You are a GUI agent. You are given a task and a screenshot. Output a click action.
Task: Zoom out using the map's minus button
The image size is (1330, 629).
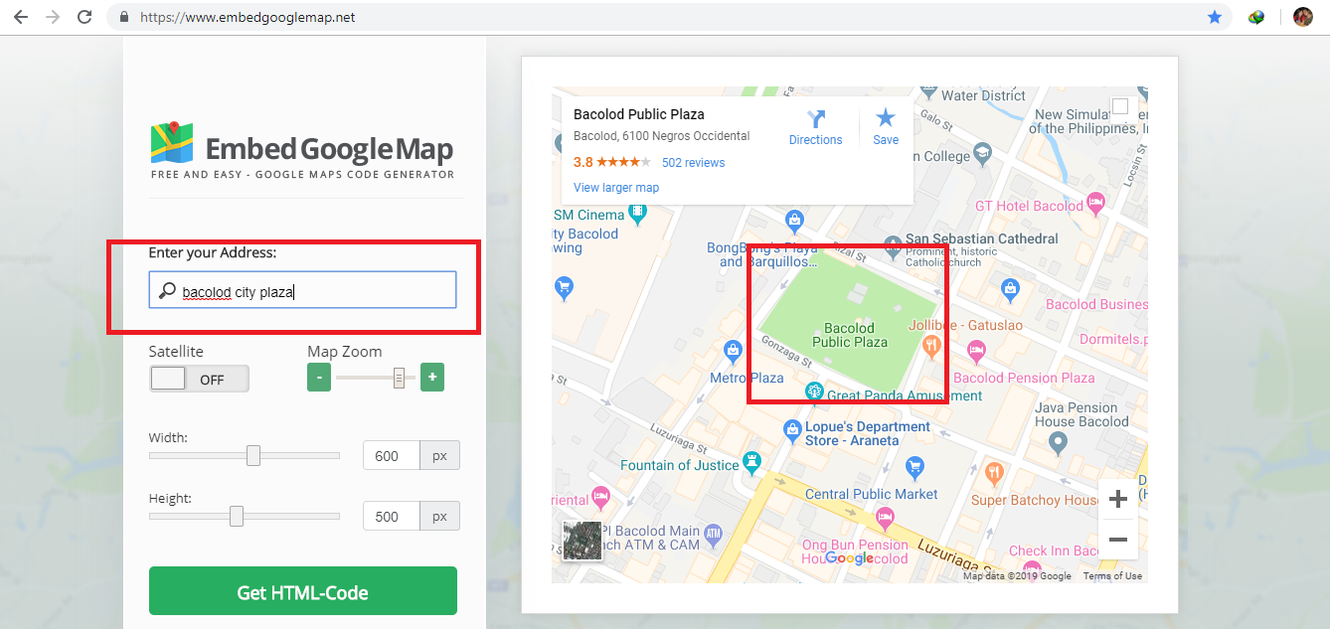1117,540
